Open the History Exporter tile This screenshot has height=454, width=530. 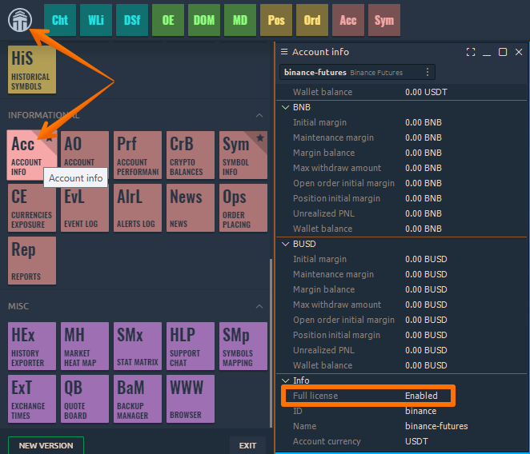(x=32, y=345)
